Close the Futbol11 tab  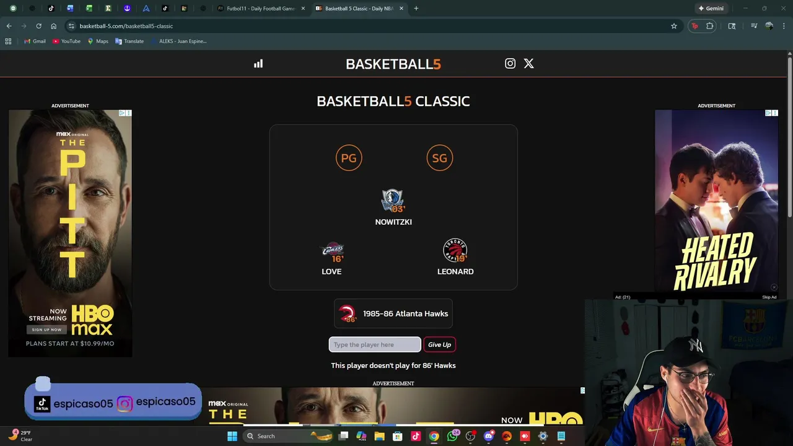point(303,9)
